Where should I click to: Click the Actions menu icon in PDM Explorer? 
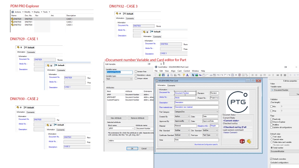(12, 12)
